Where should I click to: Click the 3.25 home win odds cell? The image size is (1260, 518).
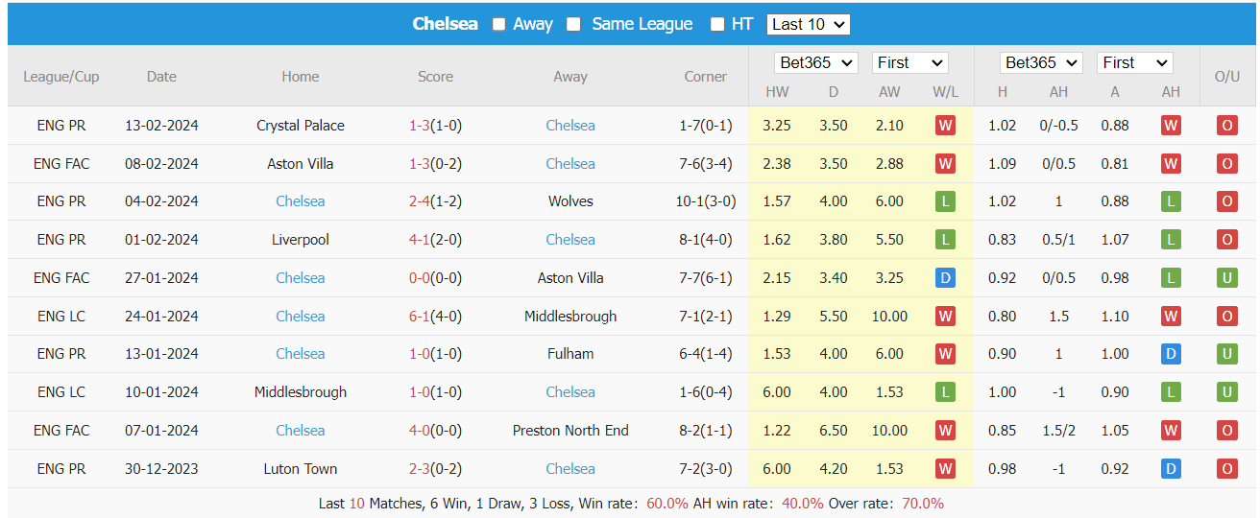tap(777, 126)
